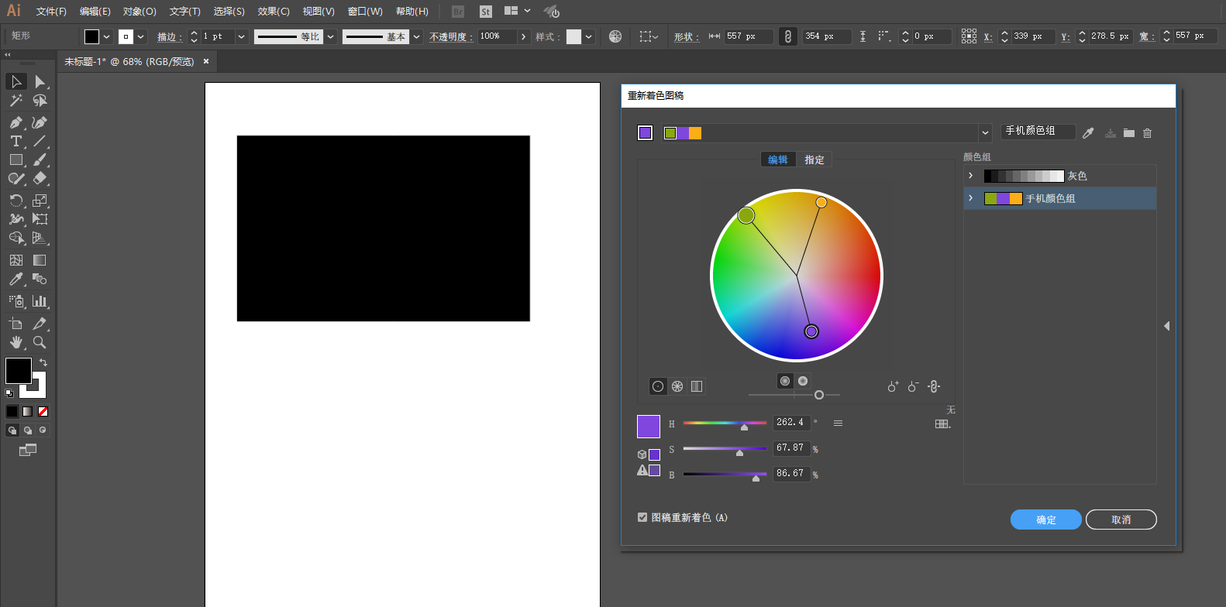Get colors from selected art eyedropper
The width and height of the screenshot is (1226, 607).
click(1088, 133)
